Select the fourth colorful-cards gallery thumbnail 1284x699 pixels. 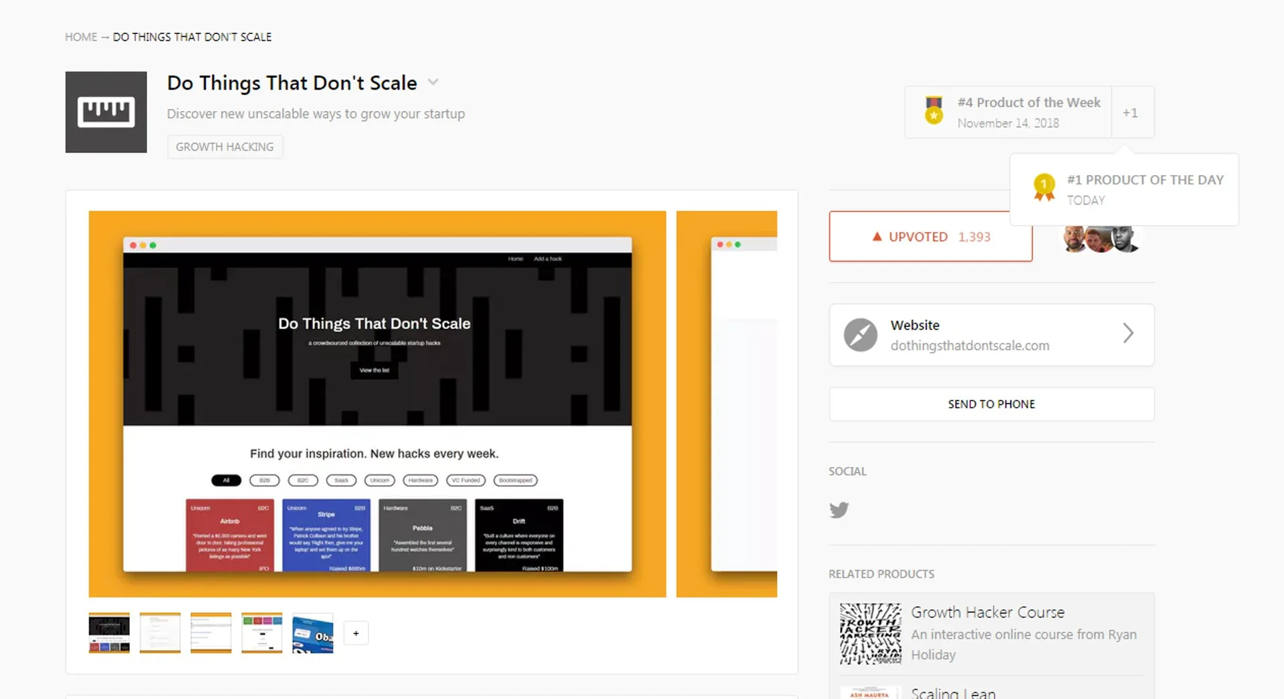261,633
